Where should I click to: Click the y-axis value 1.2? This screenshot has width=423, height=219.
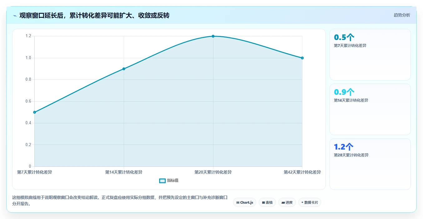coord(28,36)
